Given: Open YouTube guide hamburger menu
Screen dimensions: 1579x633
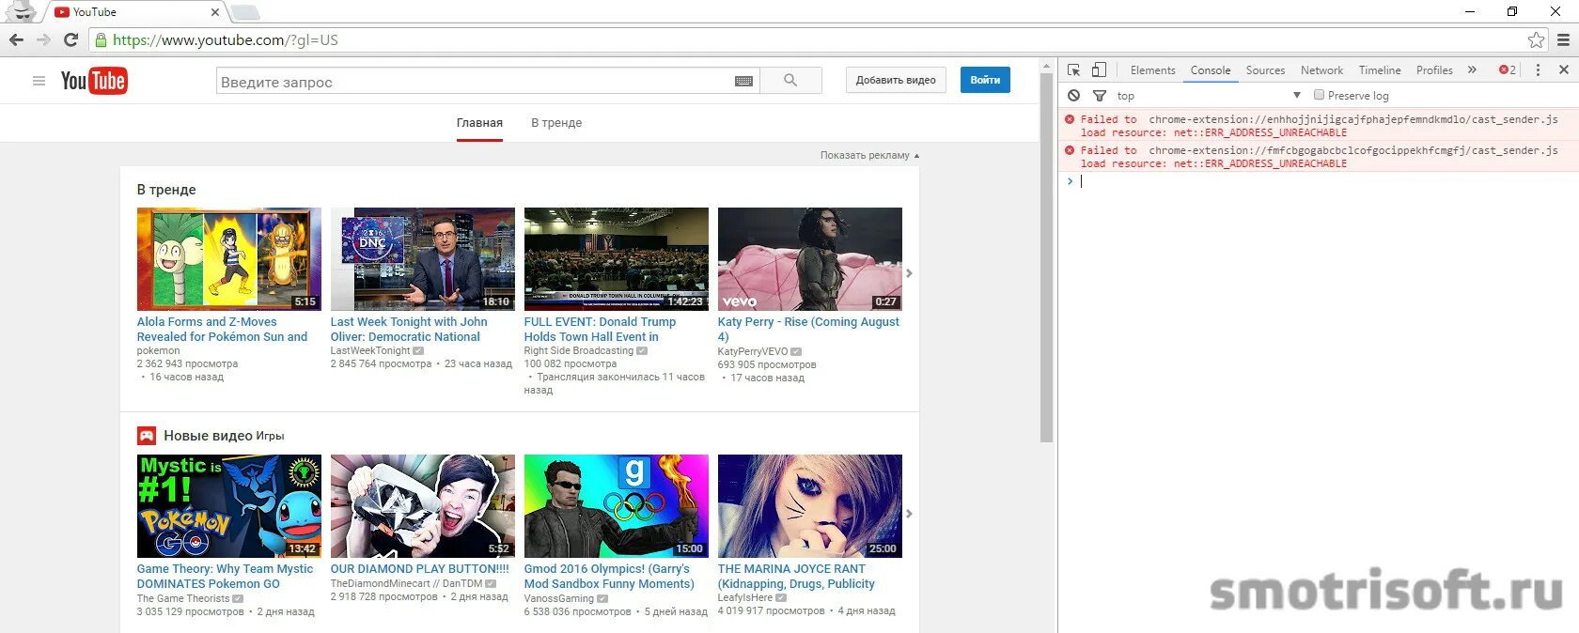Looking at the screenshot, I should 39,81.
